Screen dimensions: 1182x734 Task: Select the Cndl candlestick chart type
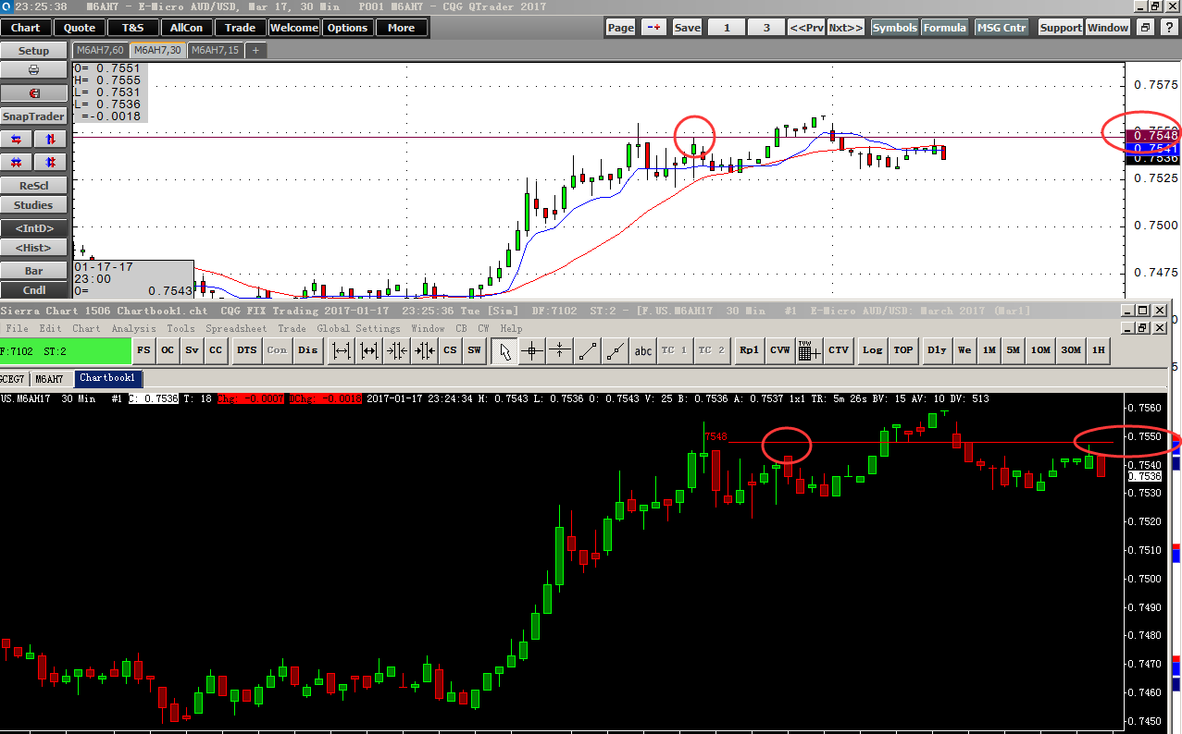(34, 290)
